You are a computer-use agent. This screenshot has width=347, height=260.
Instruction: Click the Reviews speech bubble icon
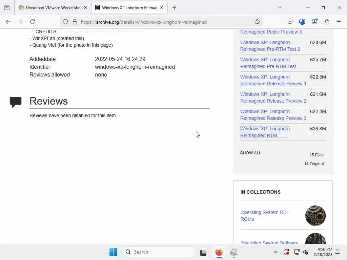click(x=16, y=102)
